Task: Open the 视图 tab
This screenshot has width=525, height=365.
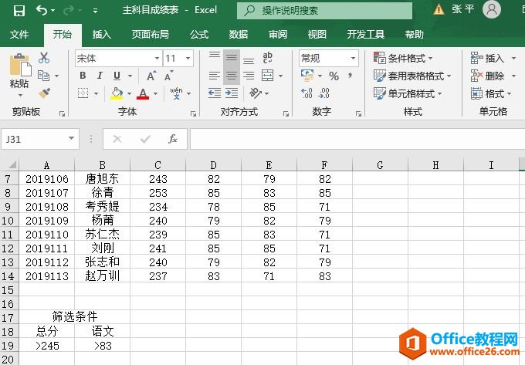Action: (x=317, y=35)
